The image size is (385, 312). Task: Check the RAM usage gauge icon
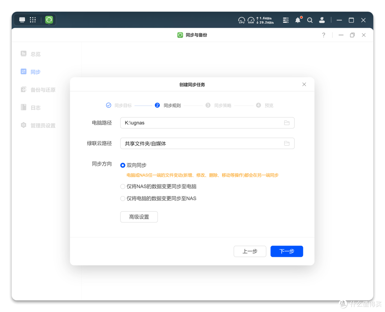pos(251,20)
